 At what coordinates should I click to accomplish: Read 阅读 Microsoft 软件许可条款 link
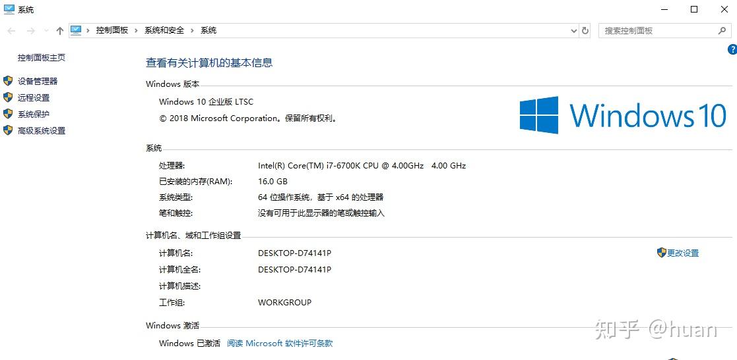pos(280,343)
